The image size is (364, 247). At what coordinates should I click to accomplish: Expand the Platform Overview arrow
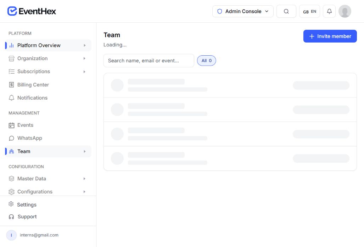(85, 45)
